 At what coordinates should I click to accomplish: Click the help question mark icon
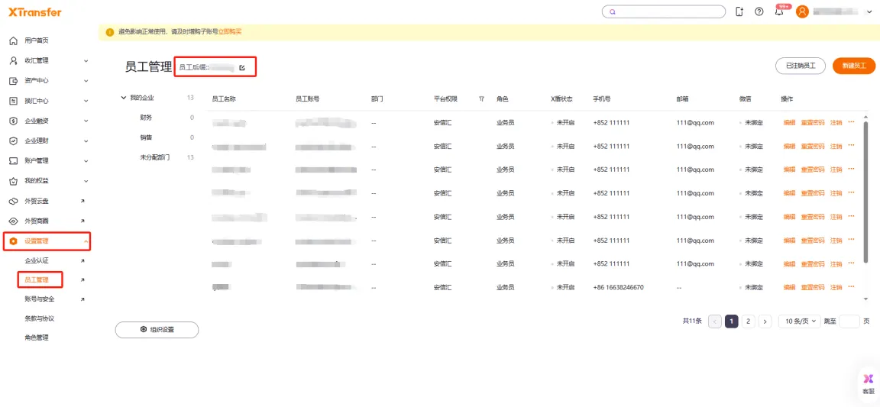click(x=759, y=12)
